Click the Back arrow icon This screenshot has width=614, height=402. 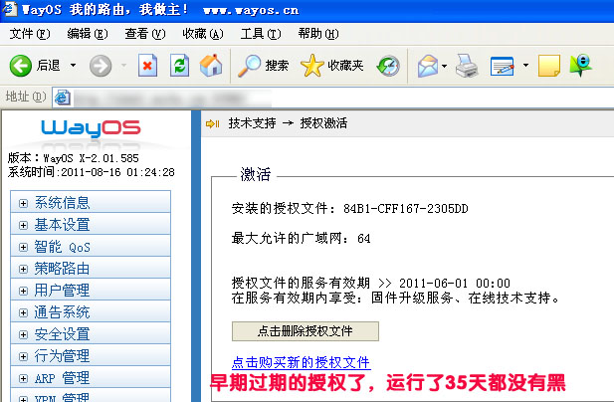tap(20, 66)
